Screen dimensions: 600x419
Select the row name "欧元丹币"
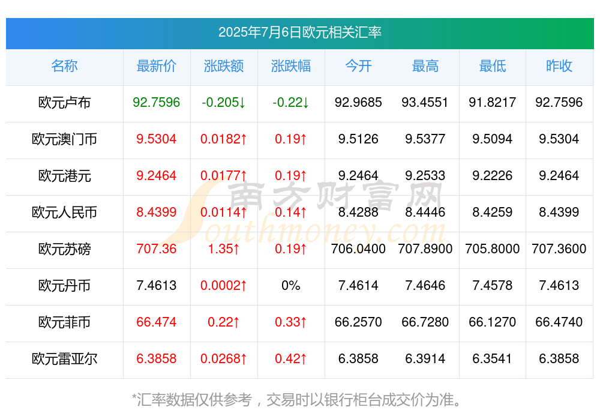(64, 285)
